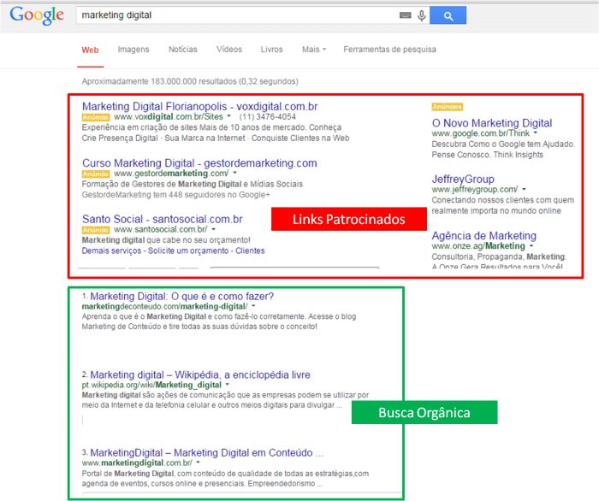This screenshot has width=599, height=501.
Task: Open Marketing Digital Florianopolis ad link
Action: coord(199,106)
